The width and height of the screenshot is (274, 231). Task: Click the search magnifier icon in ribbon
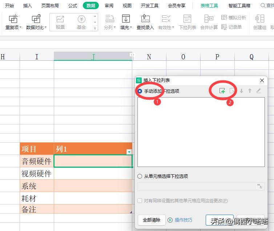263,5
